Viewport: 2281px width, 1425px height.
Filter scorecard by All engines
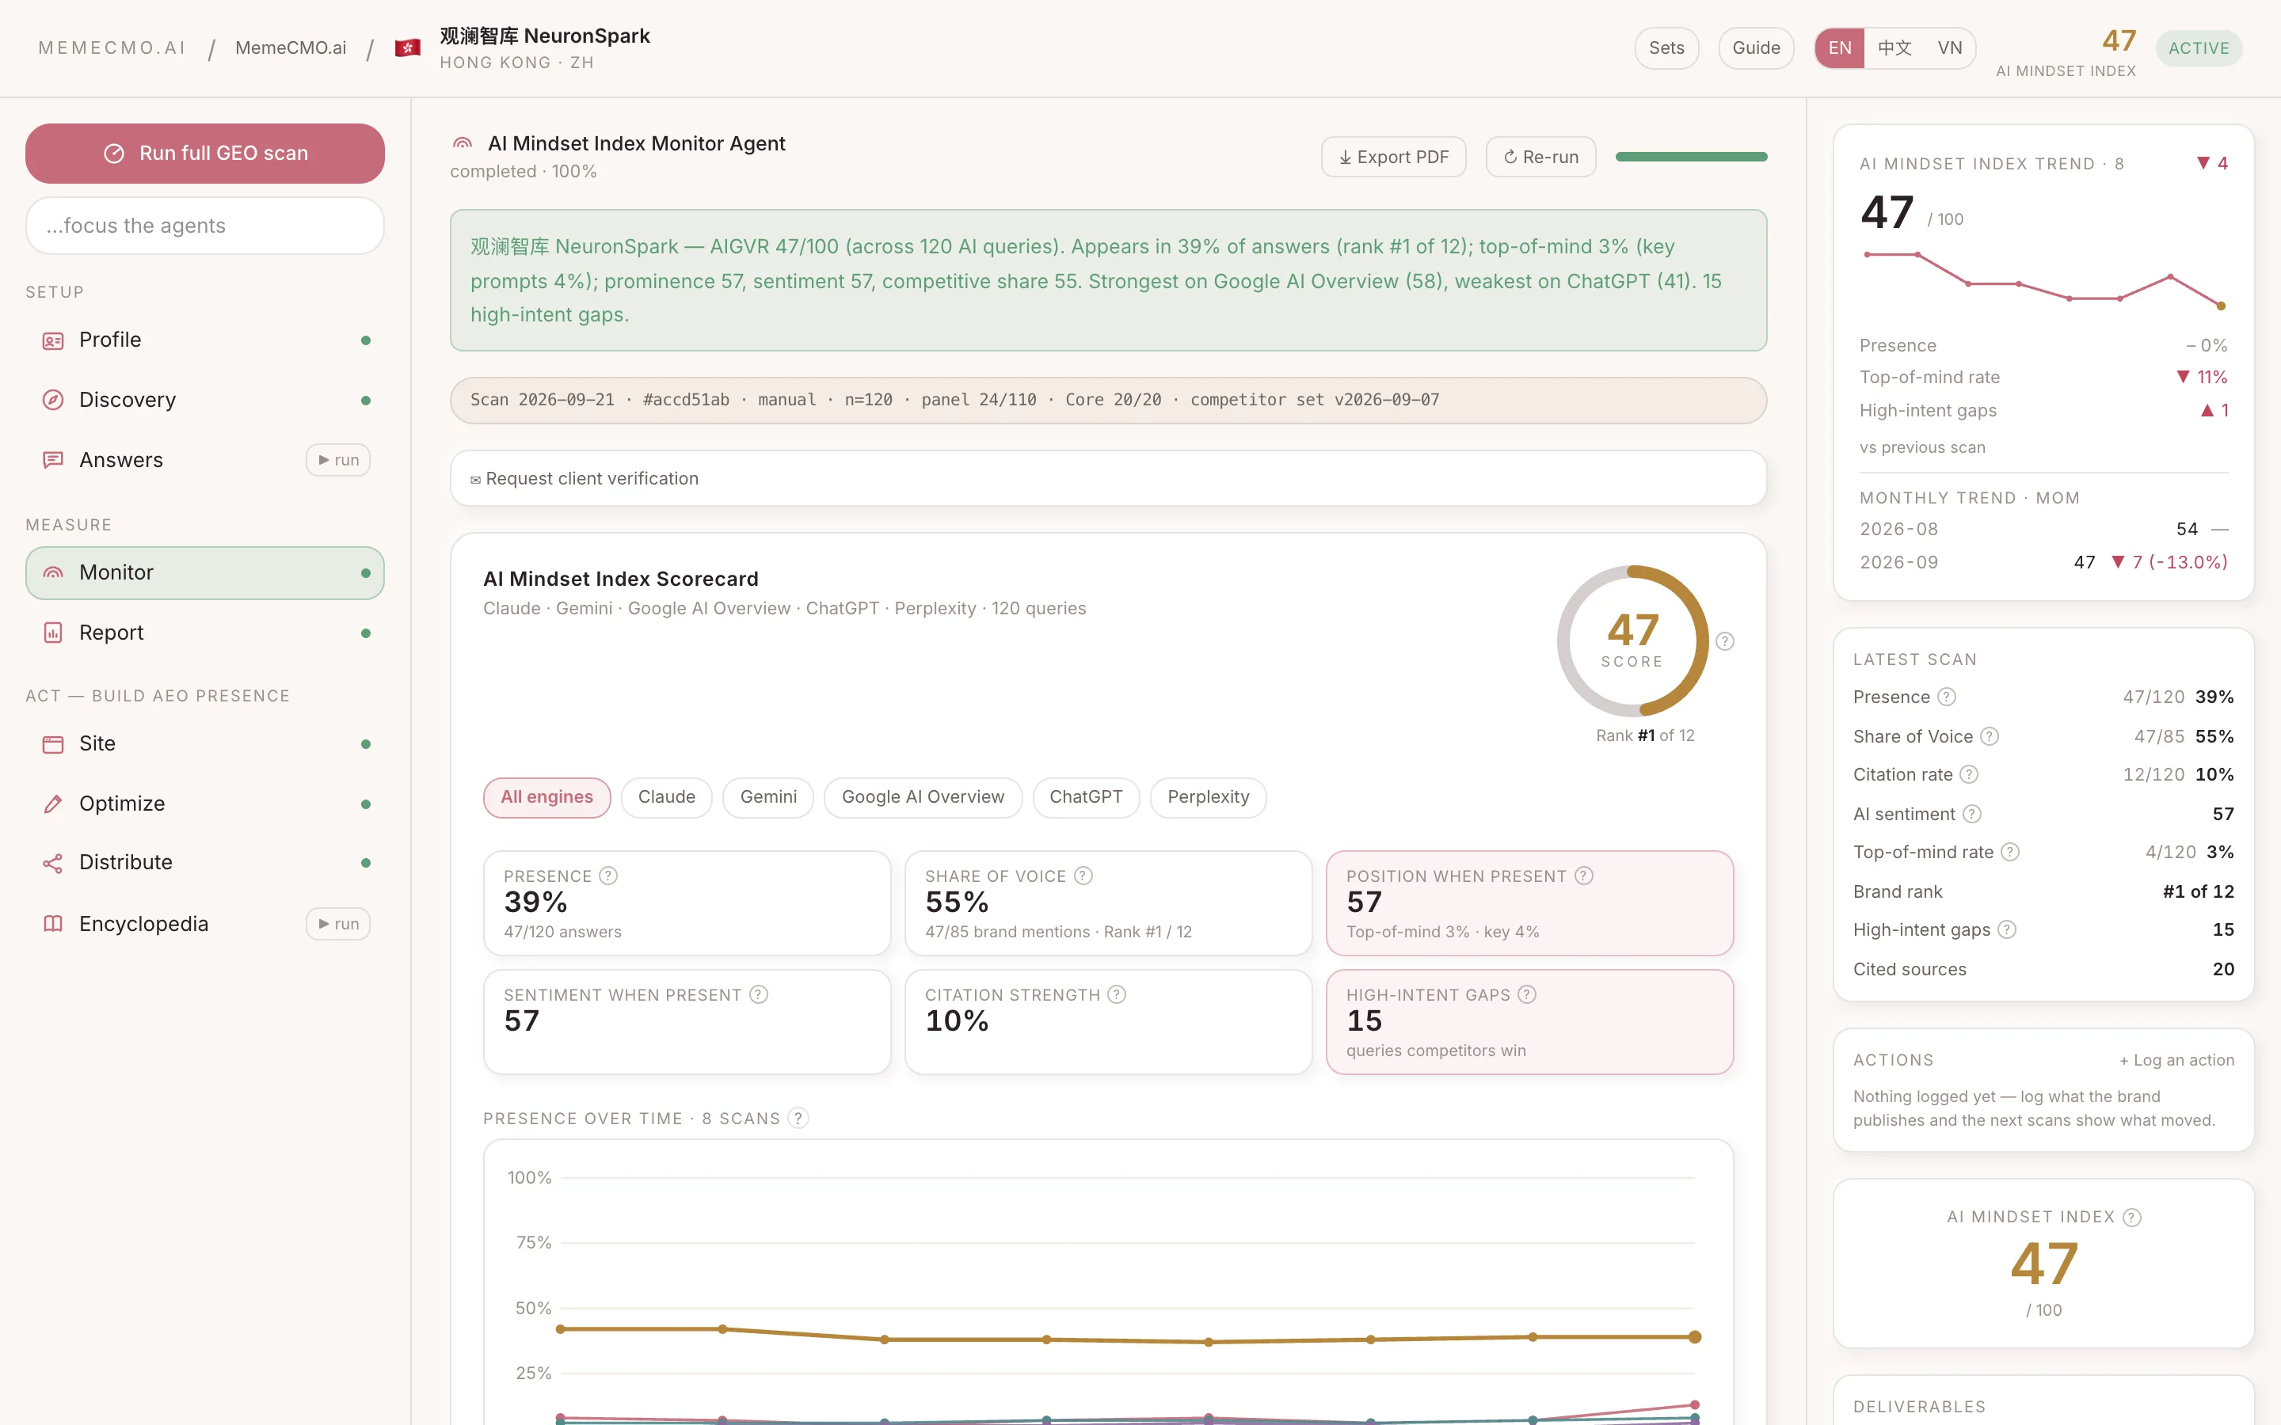pyautogui.click(x=546, y=797)
